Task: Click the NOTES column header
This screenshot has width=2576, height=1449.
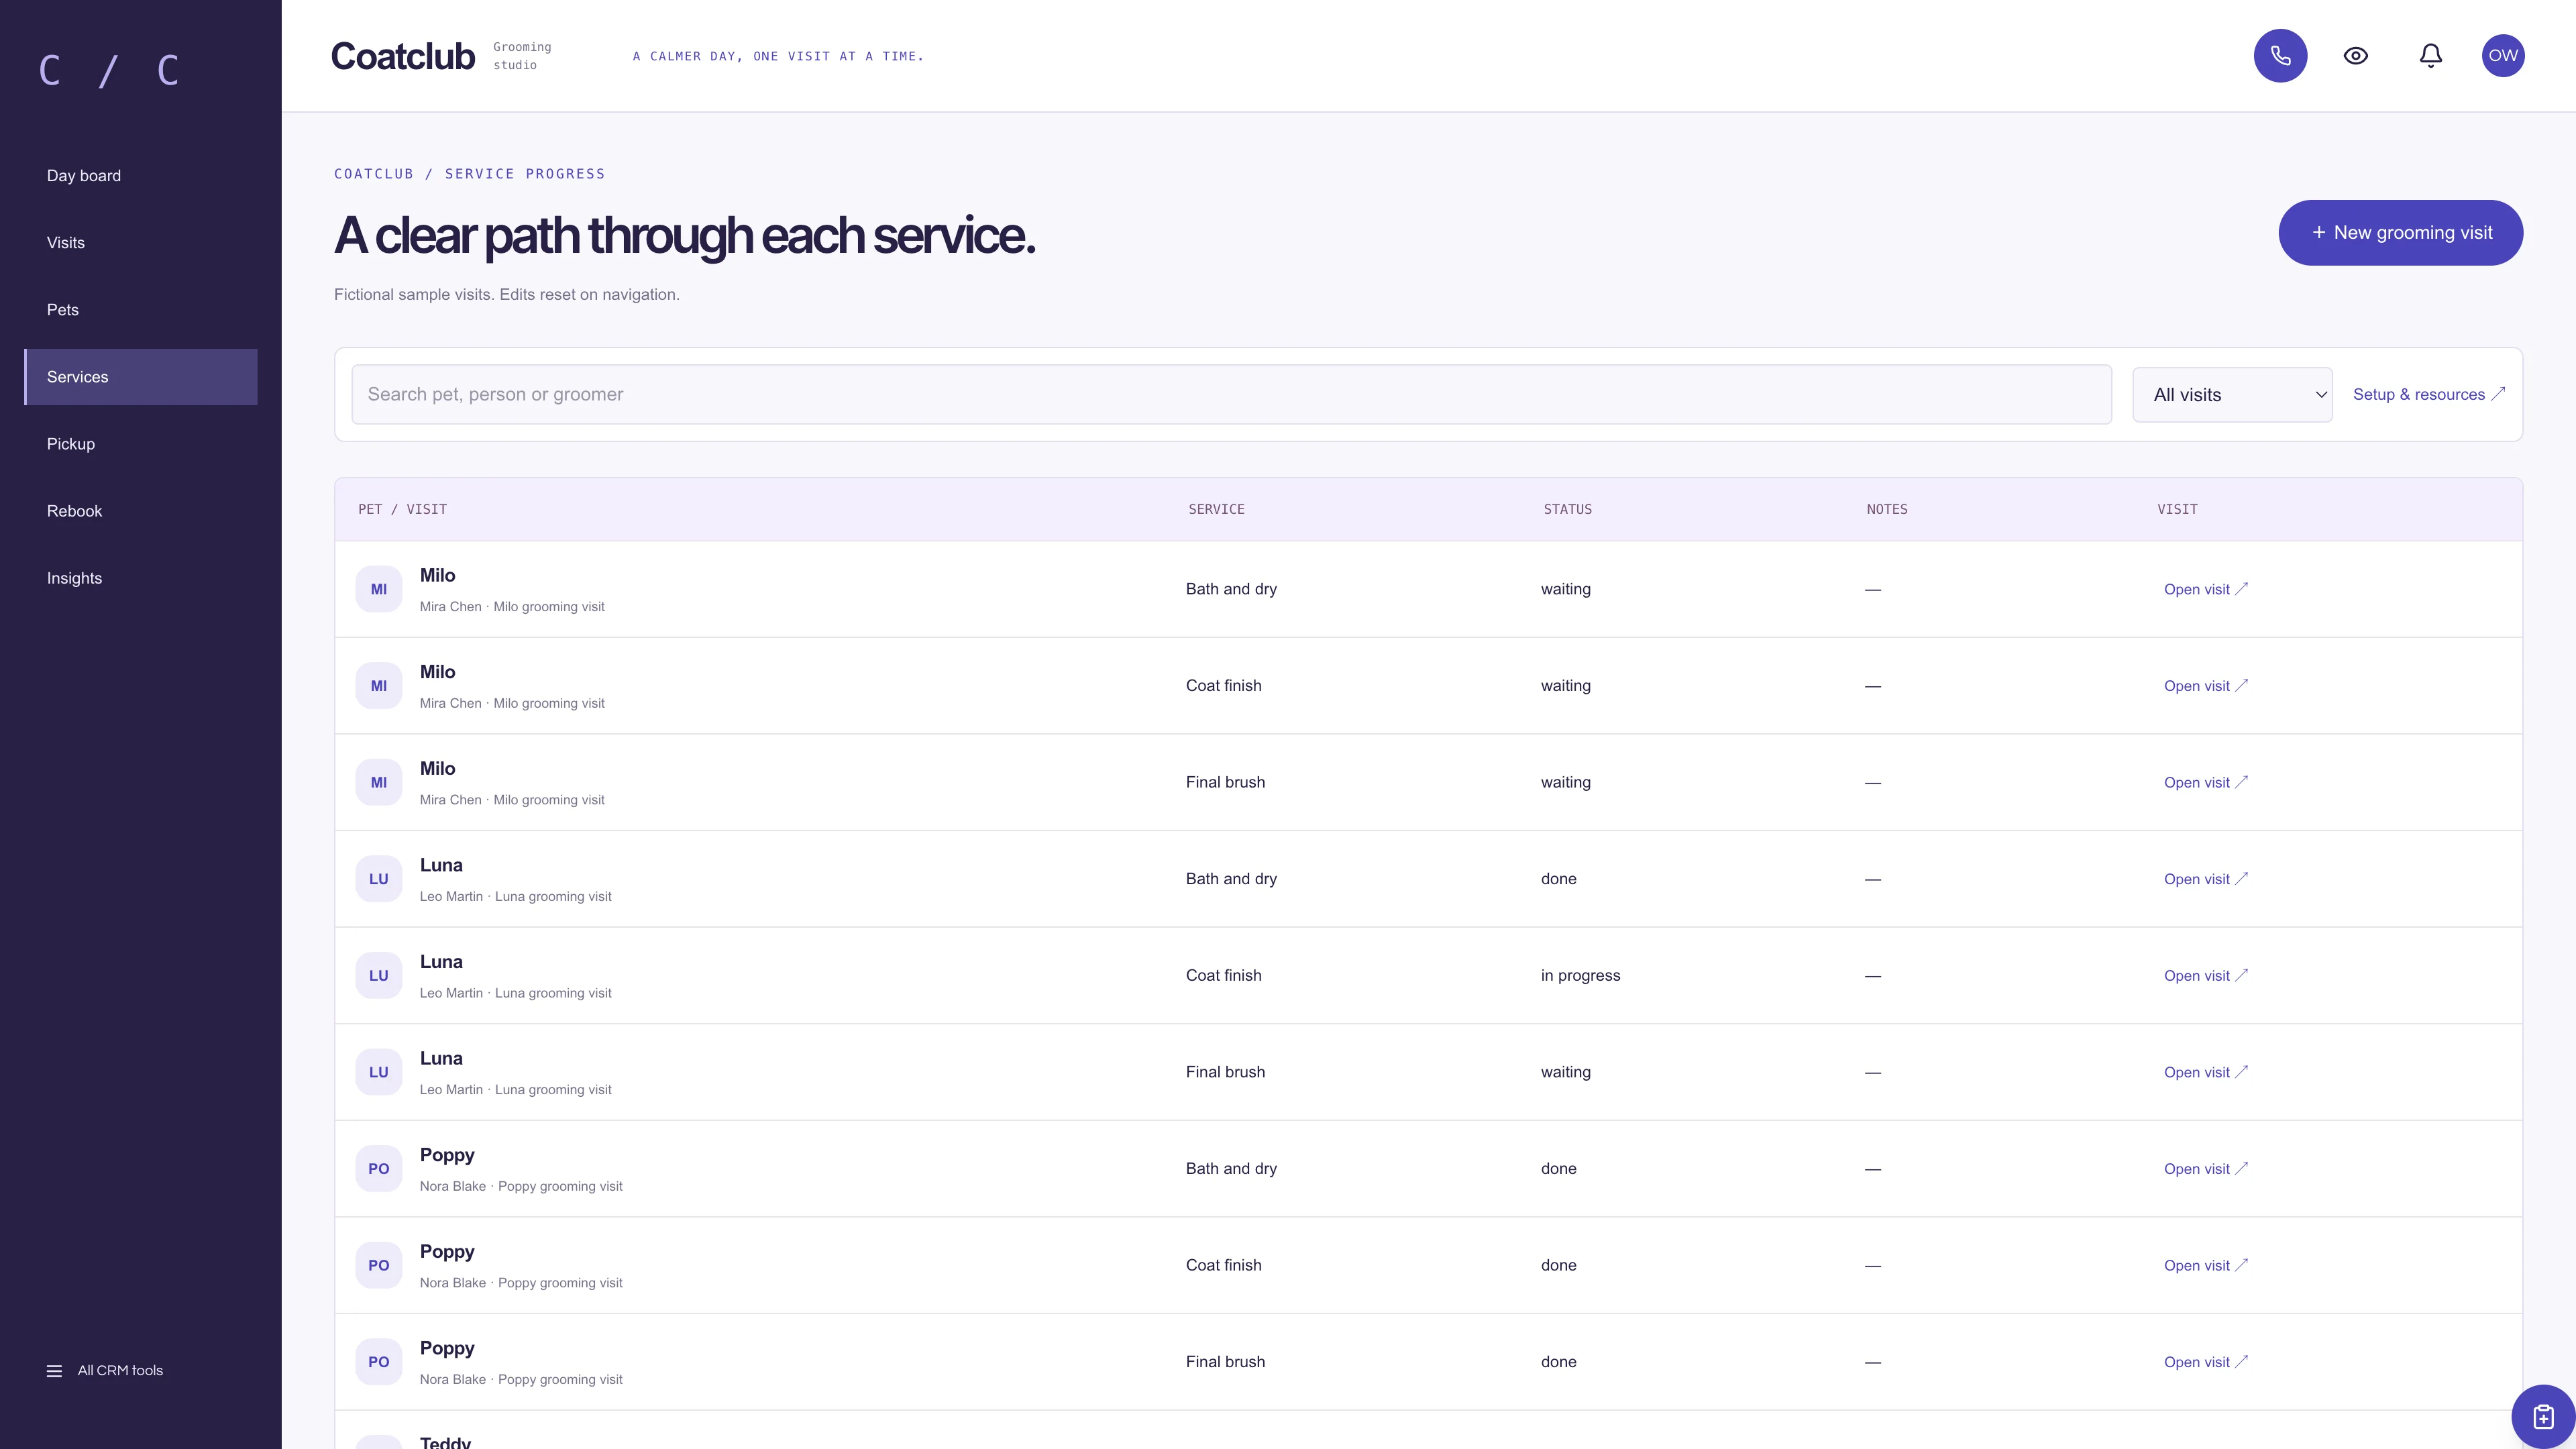Action: (1886, 509)
